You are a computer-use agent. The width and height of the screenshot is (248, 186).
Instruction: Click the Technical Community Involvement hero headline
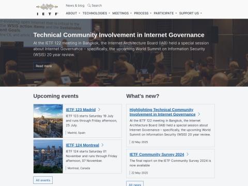coord(119,35)
